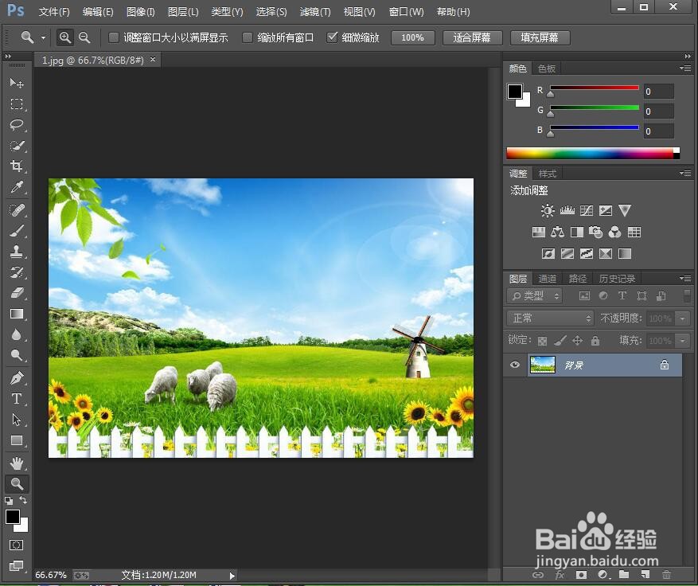The image size is (698, 586).
Task: Select the Path Selection tool
Action: pos(17,420)
